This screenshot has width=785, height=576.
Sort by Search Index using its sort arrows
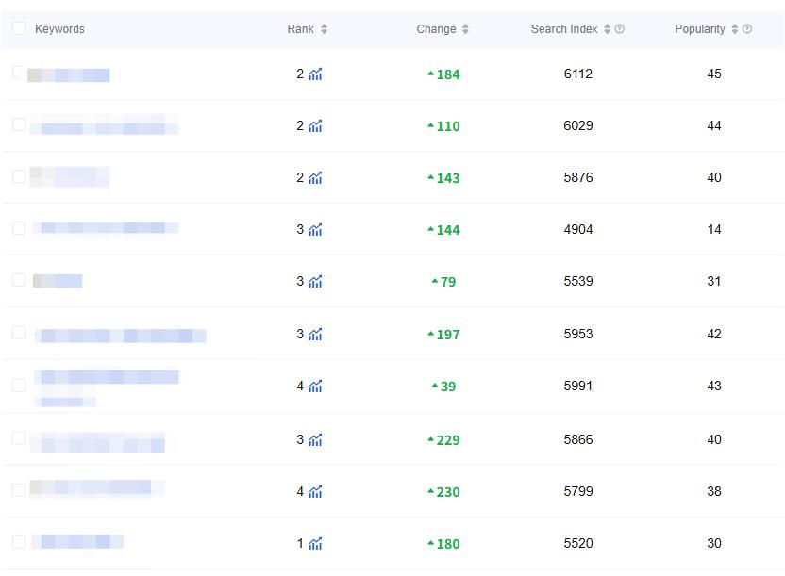click(x=607, y=29)
